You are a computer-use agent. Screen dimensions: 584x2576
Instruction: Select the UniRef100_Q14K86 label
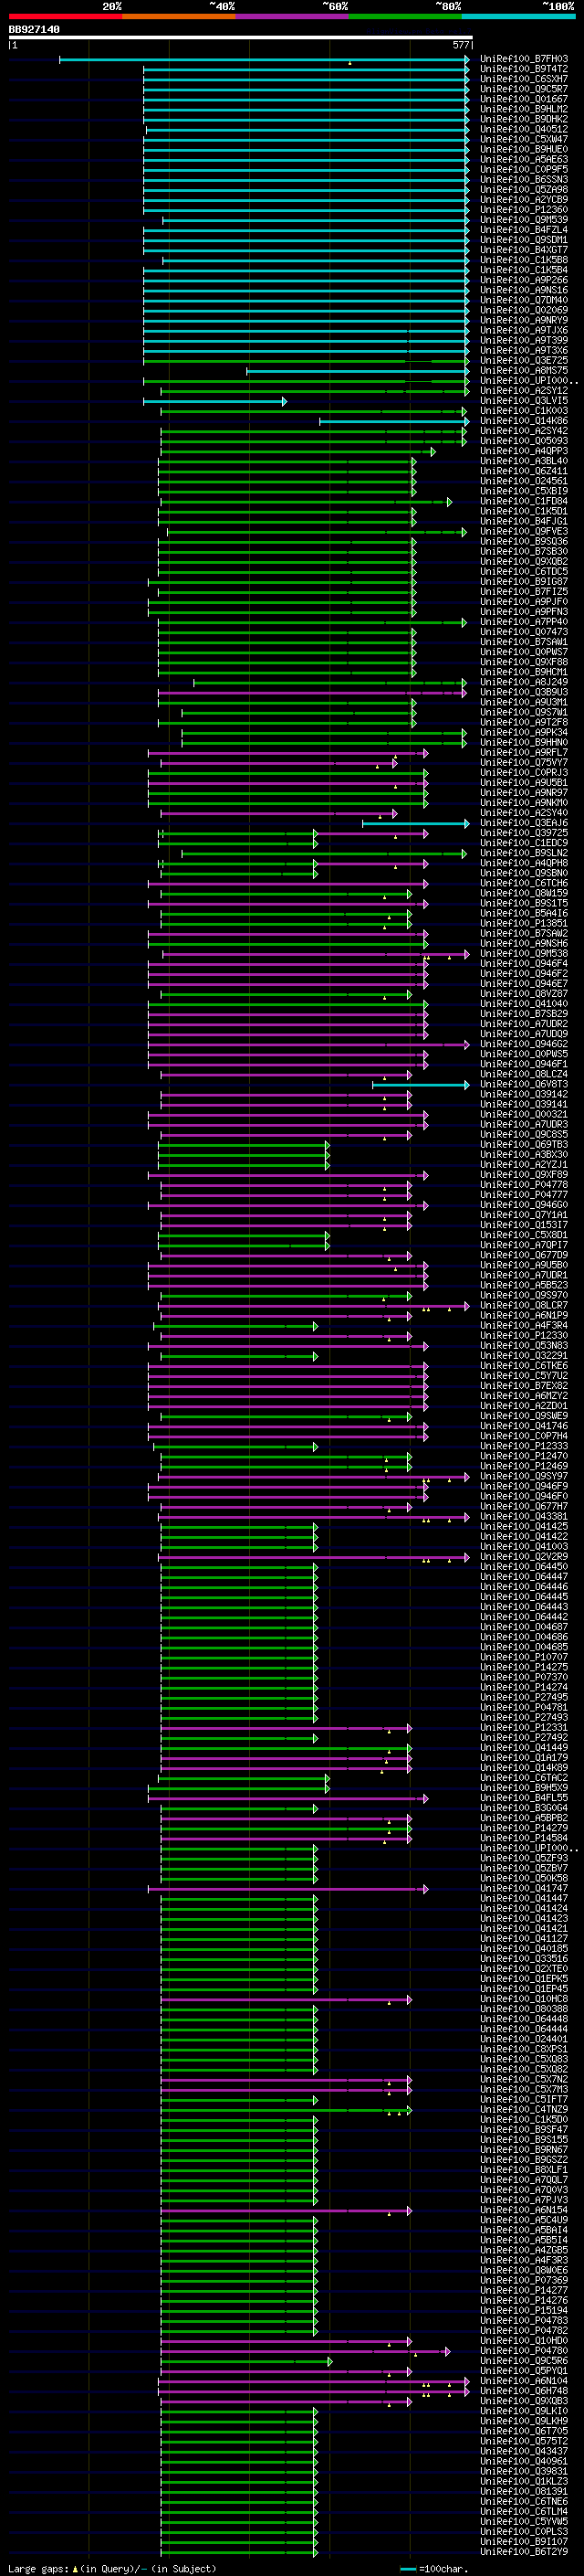tap(523, 421)
